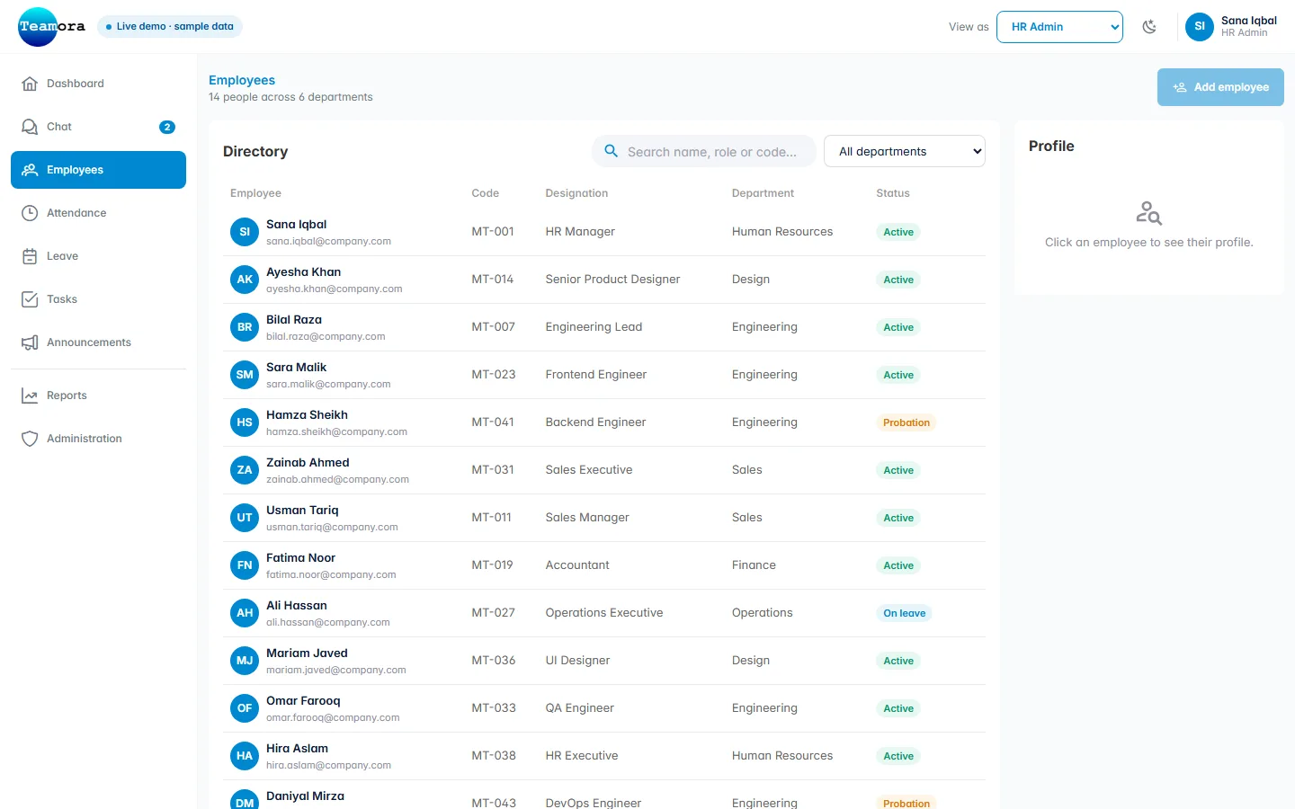Click Hamza Sheikh's HS avatar
The width and height of the screenshot is (1295, 809).
point(245,422)
